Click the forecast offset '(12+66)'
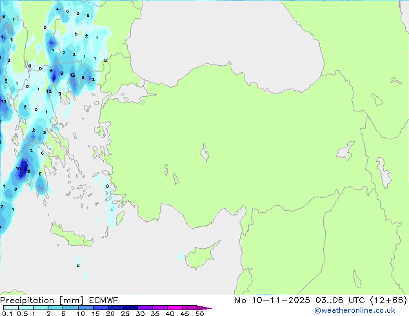Viewport: 409px width, 316px height. 388,301
